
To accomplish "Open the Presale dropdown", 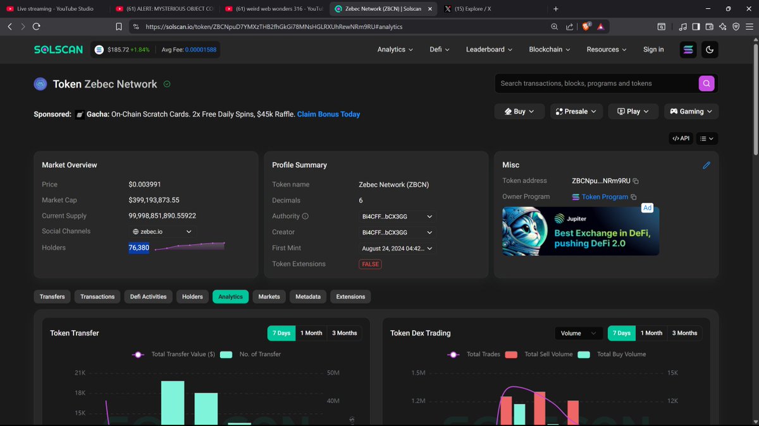I will [x=576, y=111].
